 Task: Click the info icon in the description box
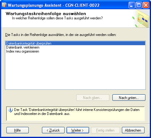pos(10,110)
